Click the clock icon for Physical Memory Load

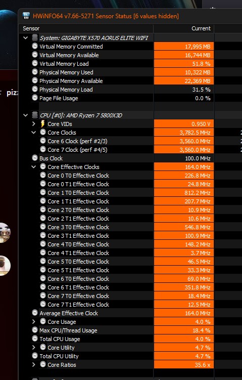pos(35,89)
